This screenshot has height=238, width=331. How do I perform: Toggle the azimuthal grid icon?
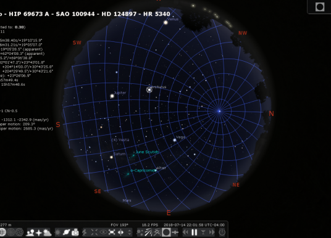tap(11, 232)
